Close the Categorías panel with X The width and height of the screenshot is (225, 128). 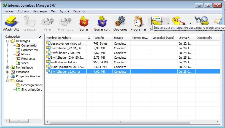coord(40,37)
